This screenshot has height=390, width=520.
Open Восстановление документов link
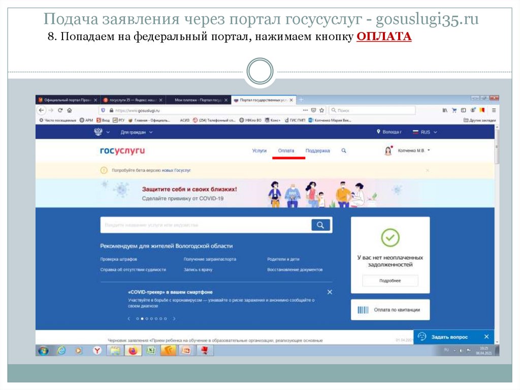[295, 269]
